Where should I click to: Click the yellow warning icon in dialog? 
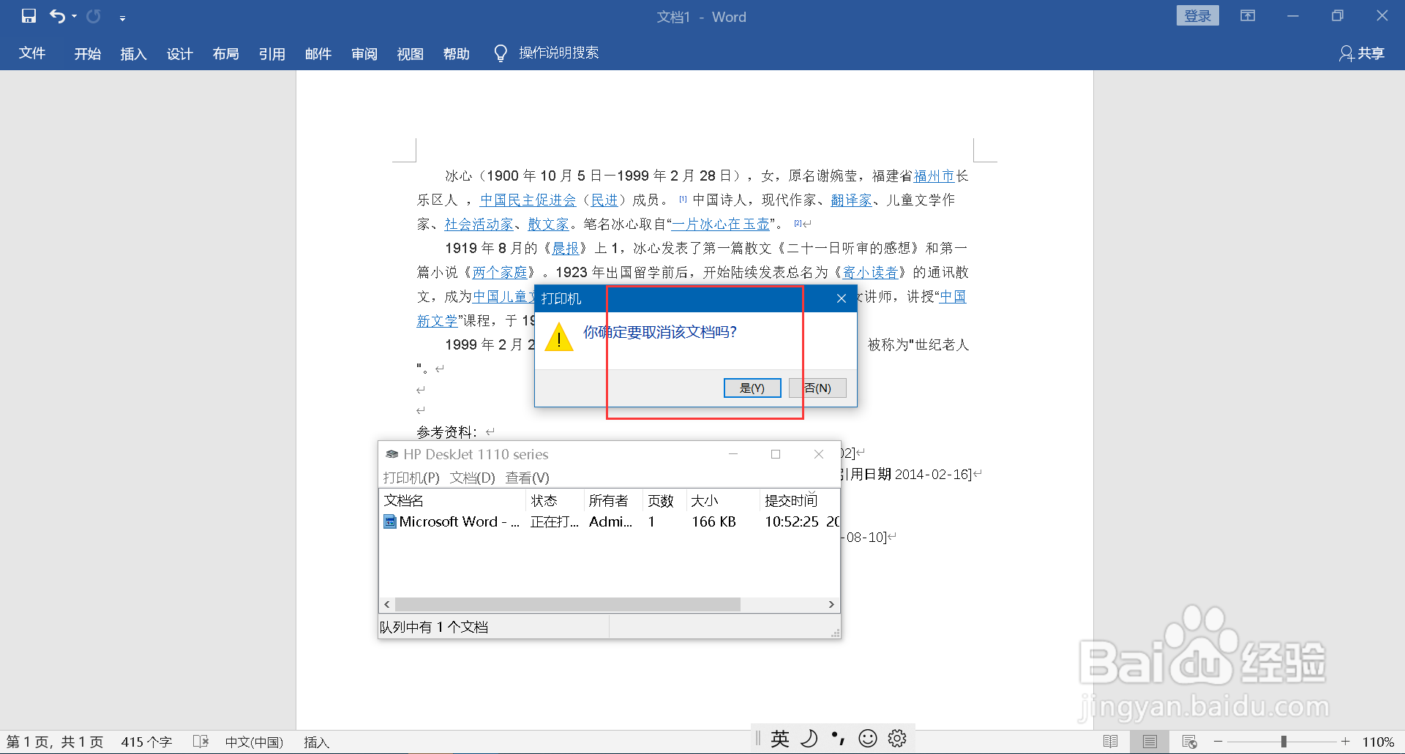(x=559, y=337)
